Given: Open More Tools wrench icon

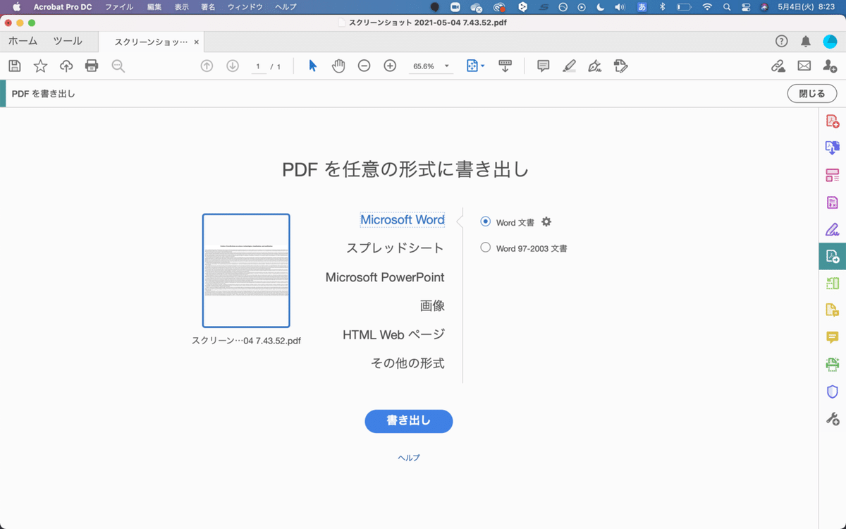Looking at the screenshot, I should pyautogui.click(x=833, y=418).
